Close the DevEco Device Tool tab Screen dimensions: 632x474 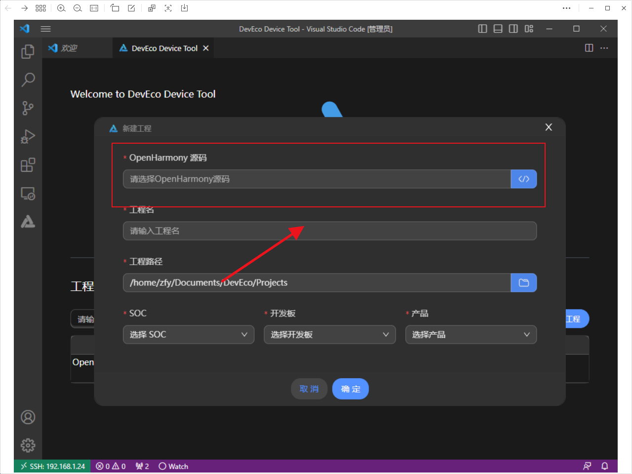206,48
